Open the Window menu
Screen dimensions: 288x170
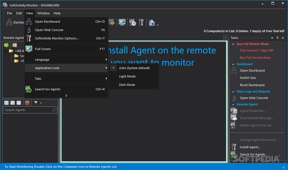[x=43, y=13]
